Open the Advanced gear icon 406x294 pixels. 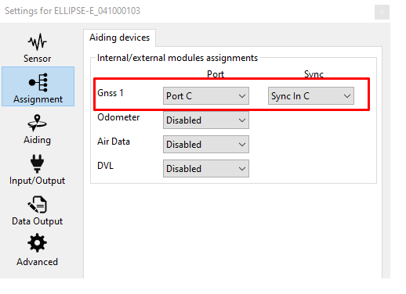(x=38, y=243)
